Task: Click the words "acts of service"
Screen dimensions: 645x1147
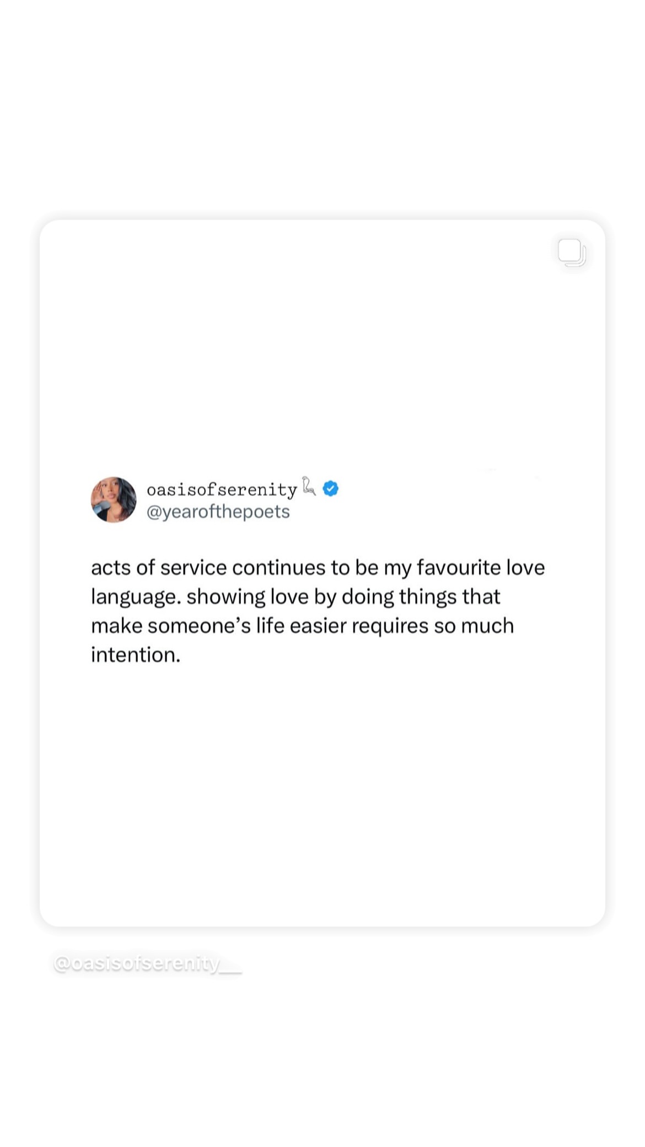Action: [x=159, y=567]
